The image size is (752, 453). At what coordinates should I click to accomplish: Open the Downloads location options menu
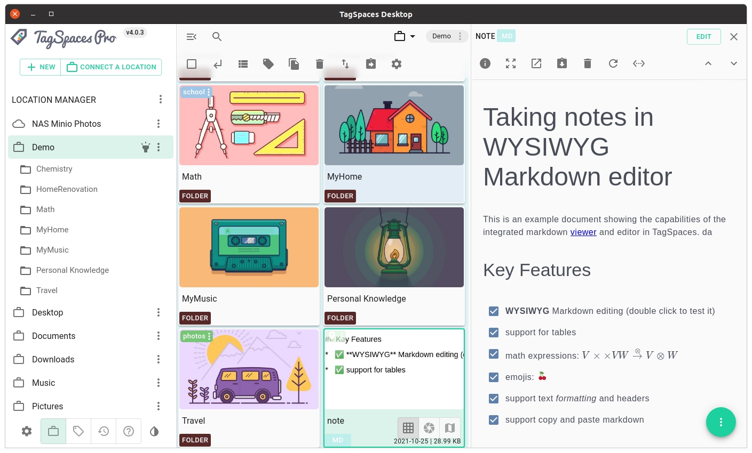click(x=159, y=359)
